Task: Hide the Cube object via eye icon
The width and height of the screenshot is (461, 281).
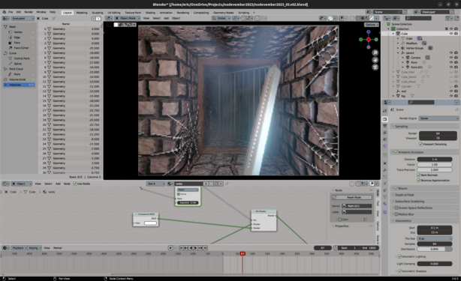Action: point(451,34)
